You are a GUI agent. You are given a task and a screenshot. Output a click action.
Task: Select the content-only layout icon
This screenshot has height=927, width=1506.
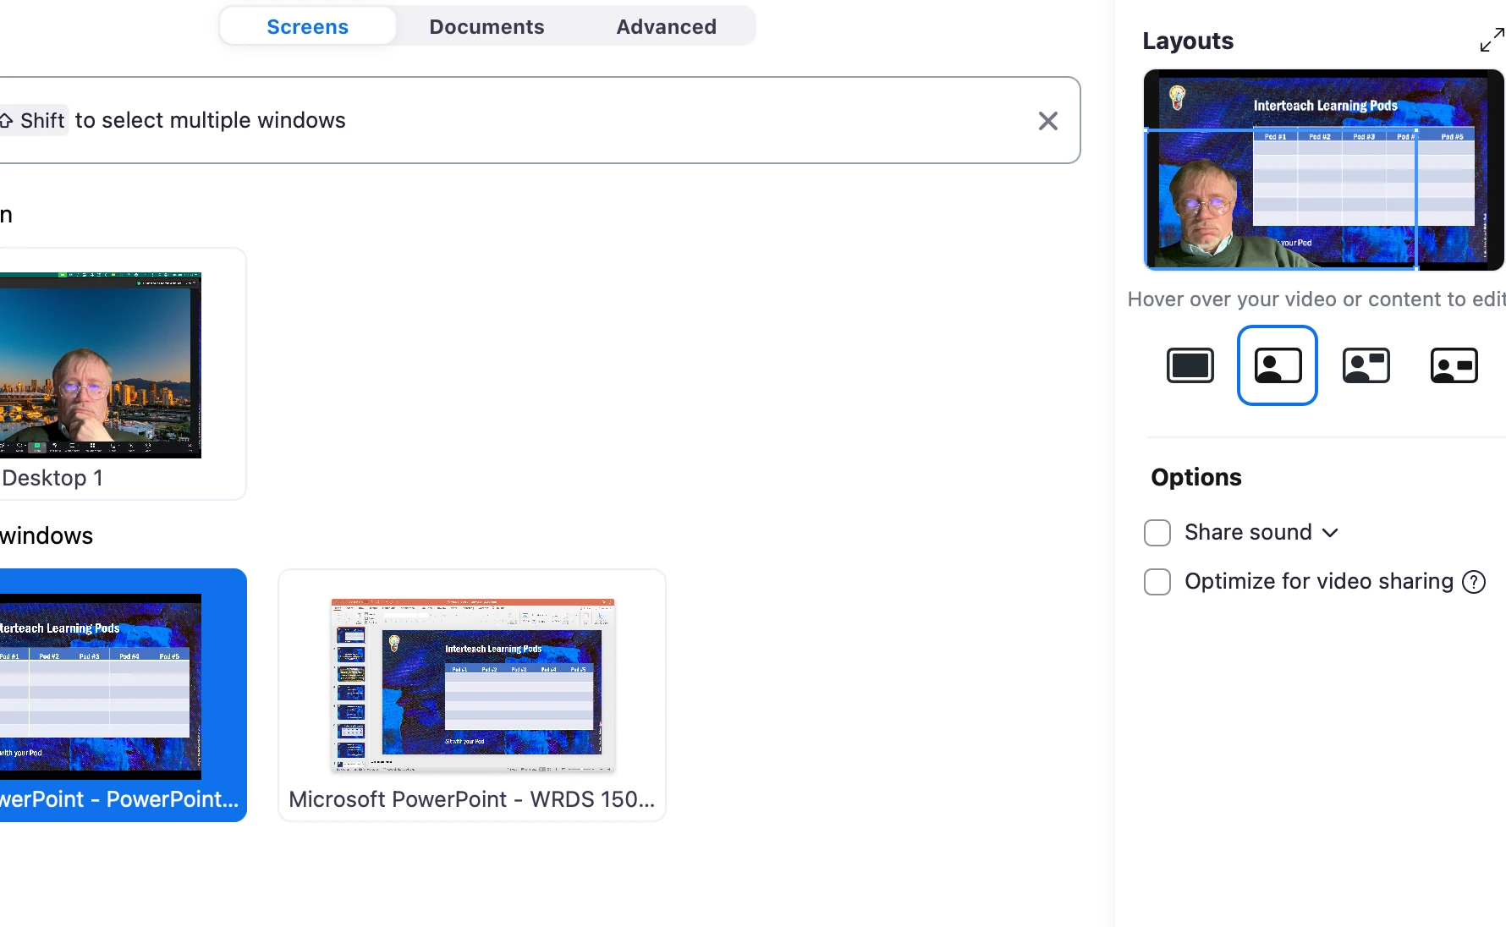tap(1190, 365)
